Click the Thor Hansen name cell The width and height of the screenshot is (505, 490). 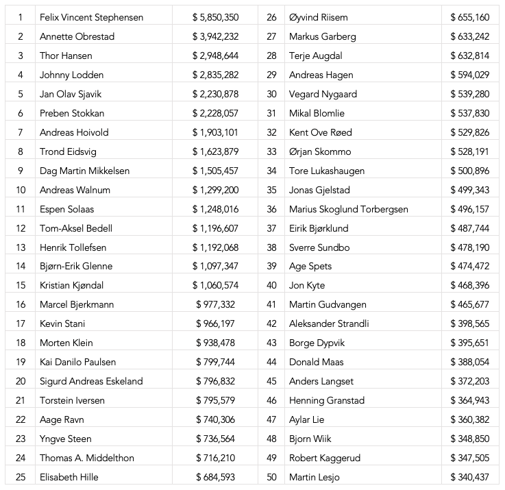pos(66,56)
